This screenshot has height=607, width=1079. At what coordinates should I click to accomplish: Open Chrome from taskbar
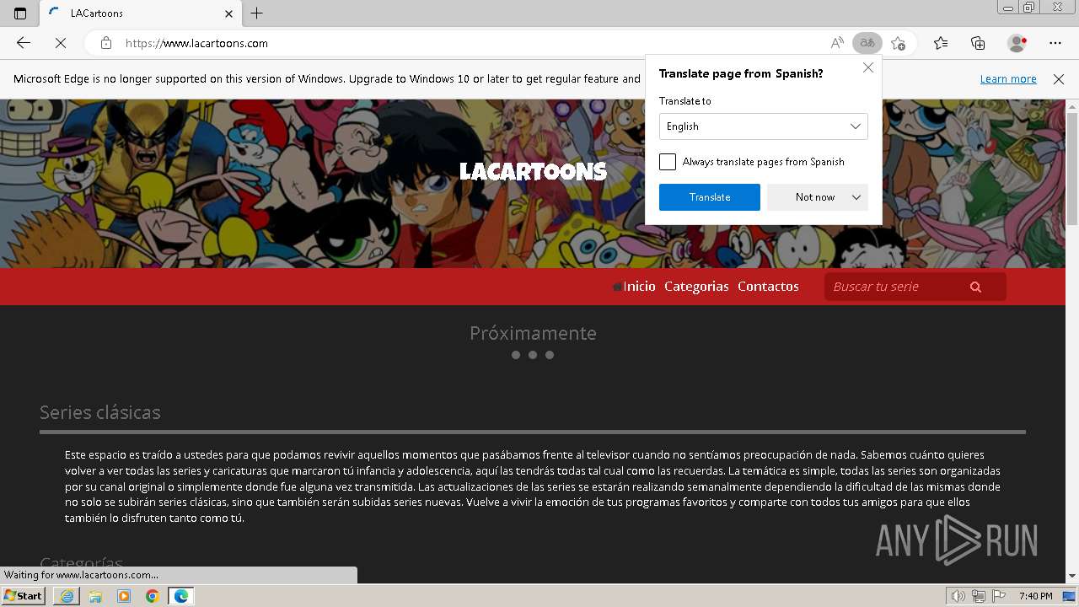(152, 596)
